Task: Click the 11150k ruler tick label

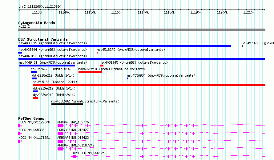Action: click(90, 12)
